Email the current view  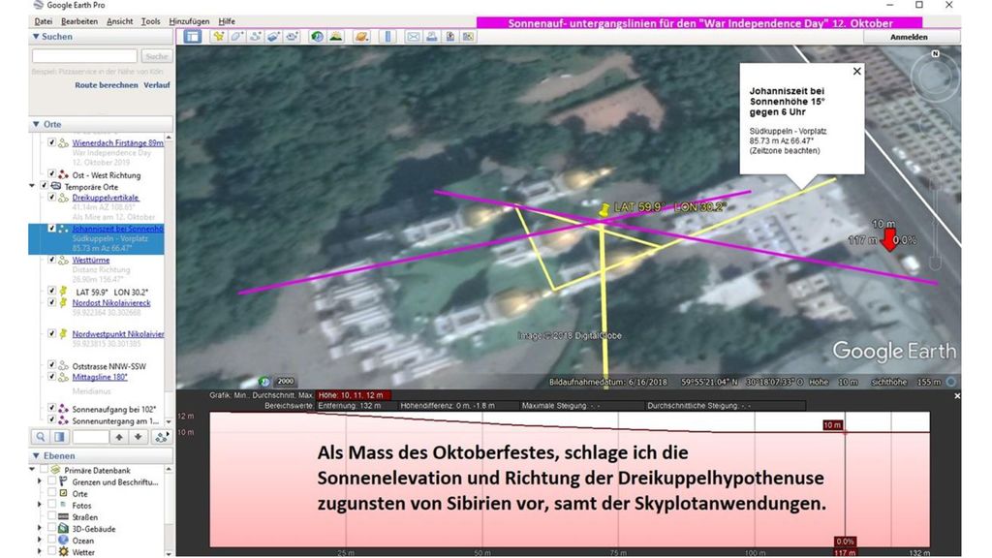tap(413, 37)
